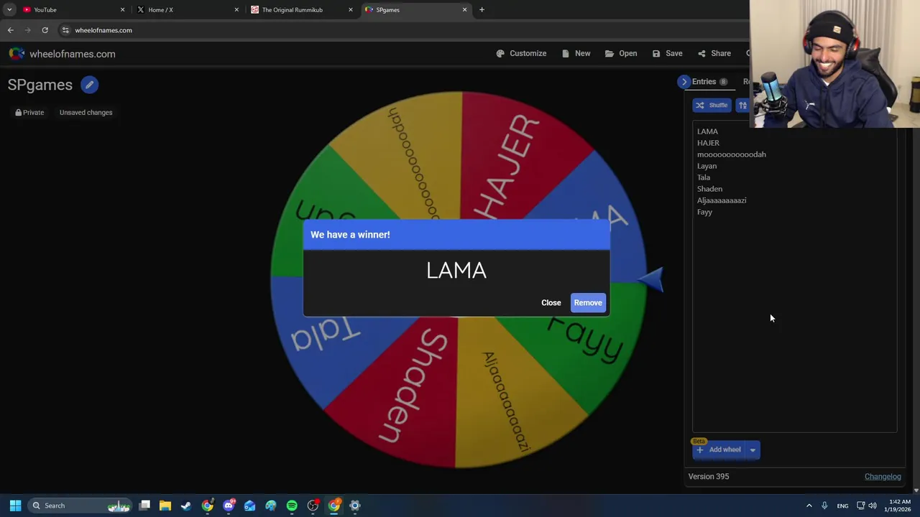Open the tab search dropdown

point(9,10)
